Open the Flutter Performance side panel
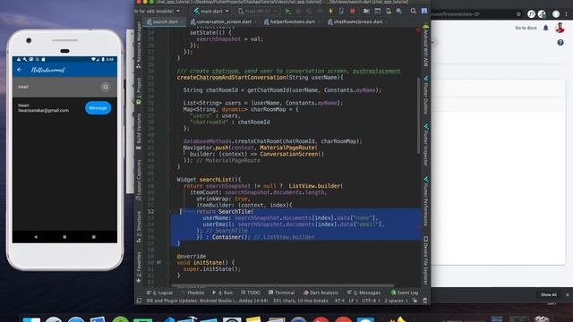This screenshot has height=322, width=573. (x=426, y=201)
